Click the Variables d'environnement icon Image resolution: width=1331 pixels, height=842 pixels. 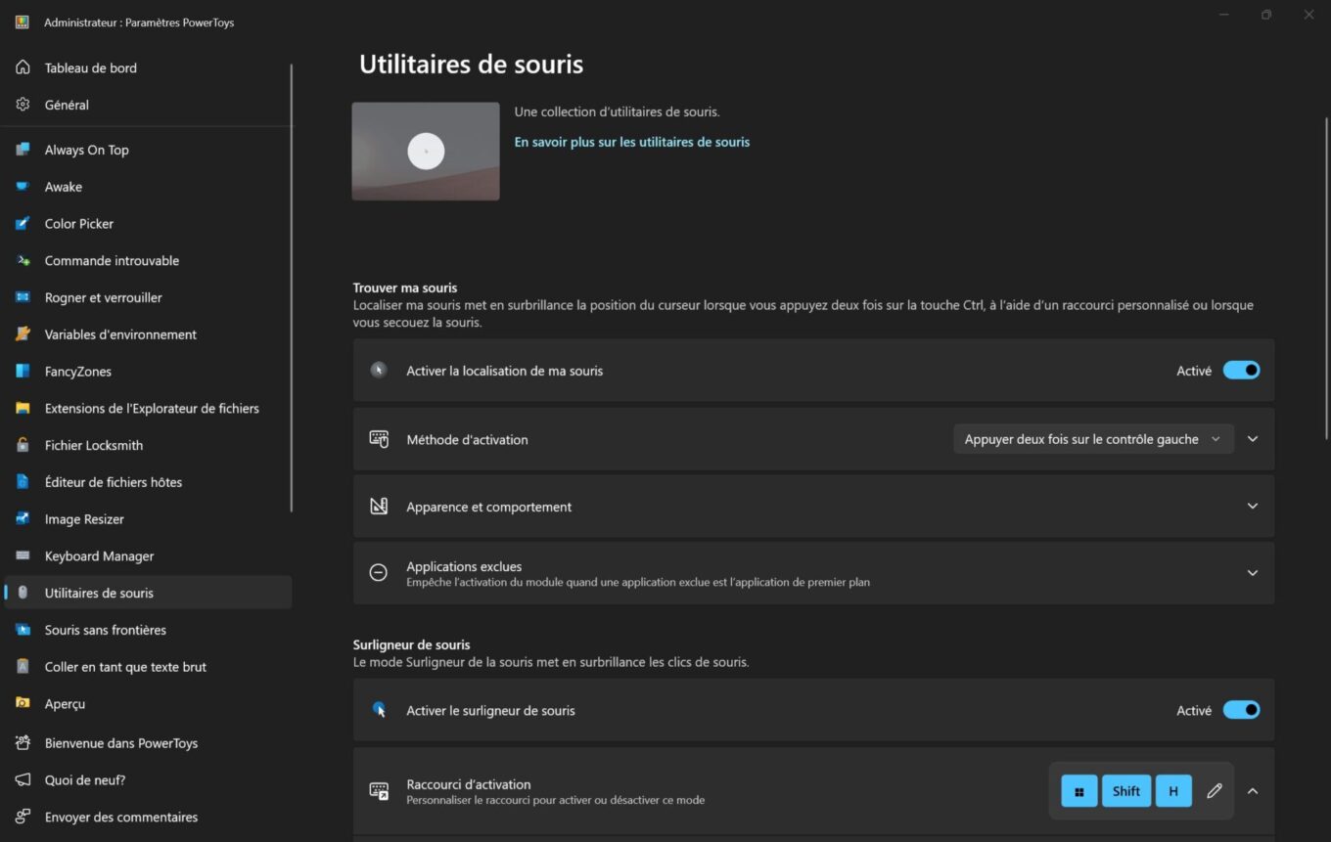[x=23, y=334]
